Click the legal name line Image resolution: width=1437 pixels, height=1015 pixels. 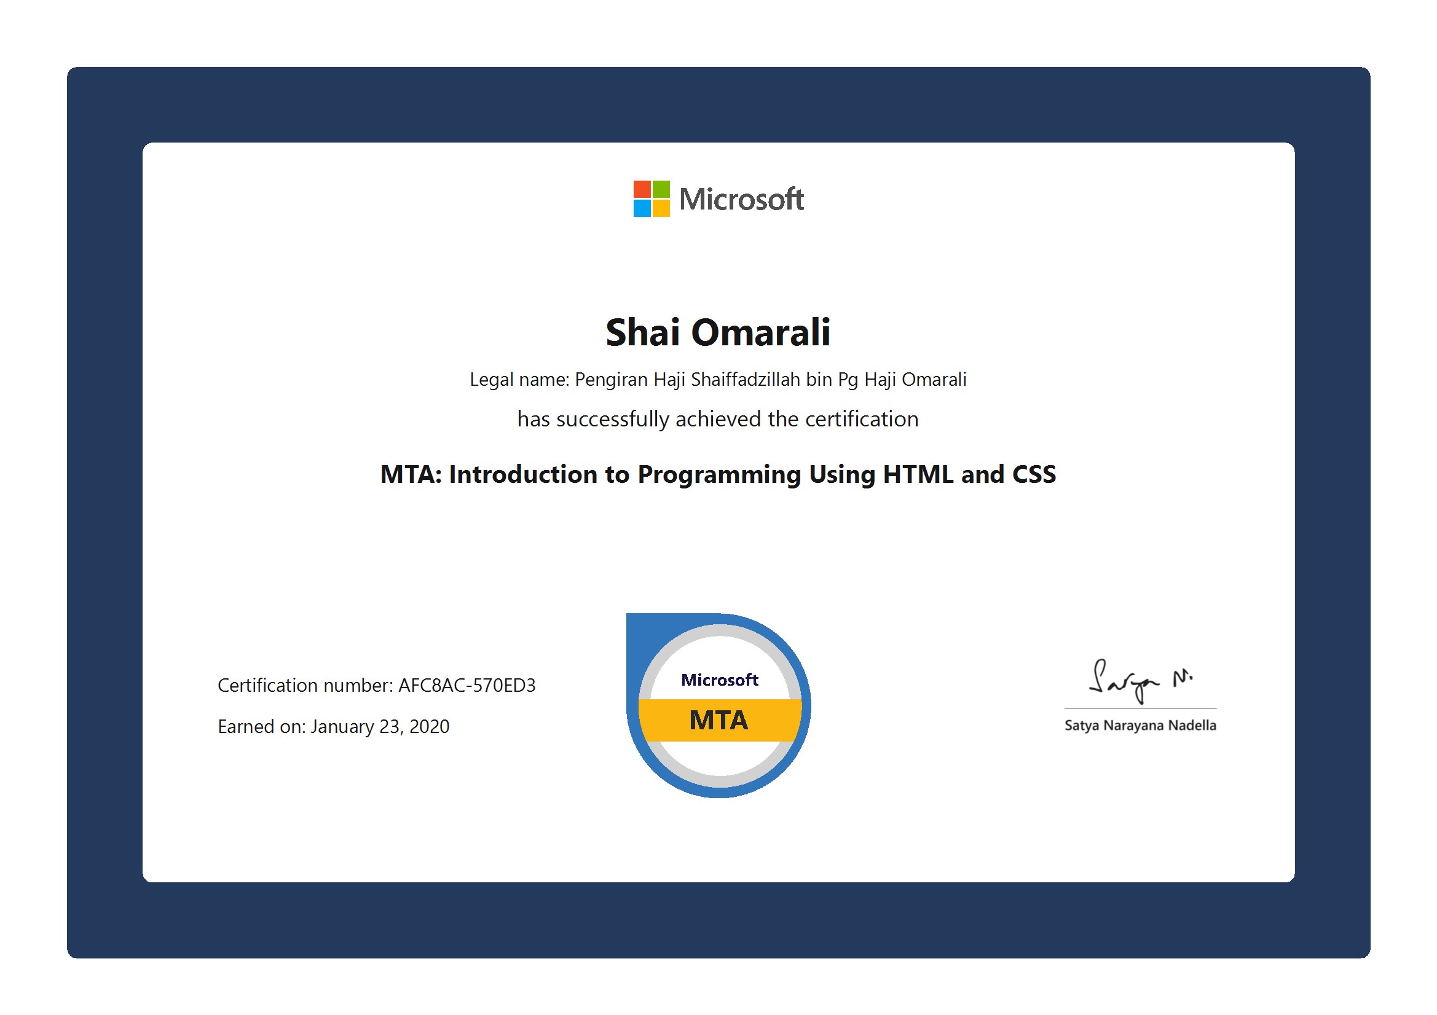[x=718, y=379]
